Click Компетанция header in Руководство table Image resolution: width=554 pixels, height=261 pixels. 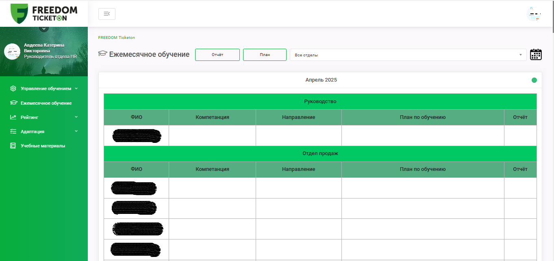click(212, 117)
